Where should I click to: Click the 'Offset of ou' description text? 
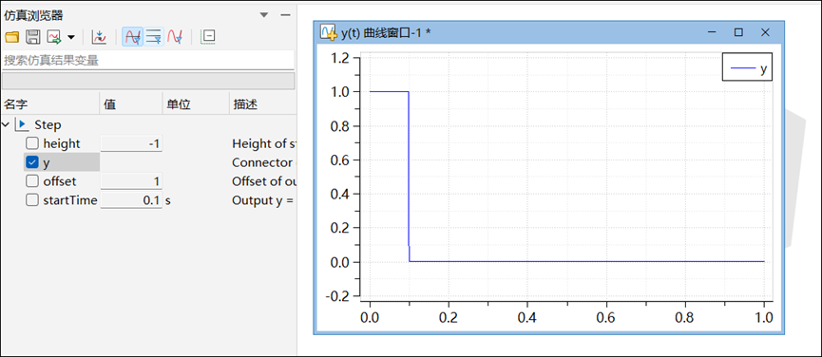(x=264, y=181)
